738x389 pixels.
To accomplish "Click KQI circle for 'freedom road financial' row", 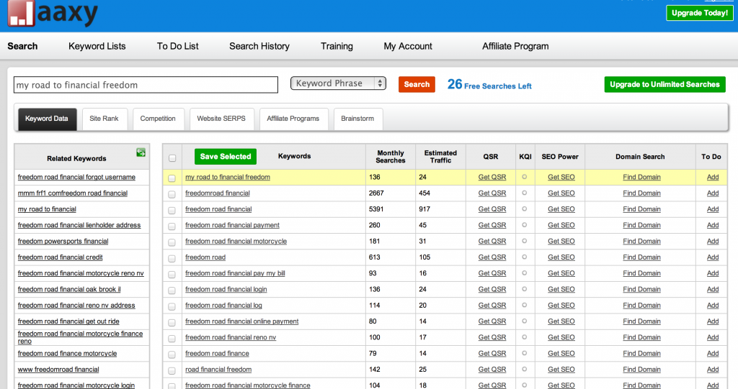I will tap(525, 209).
